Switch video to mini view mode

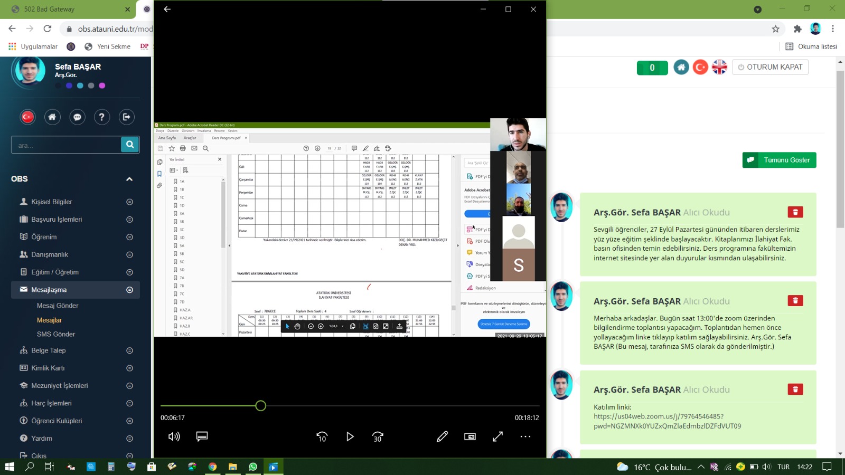[470, 436]
